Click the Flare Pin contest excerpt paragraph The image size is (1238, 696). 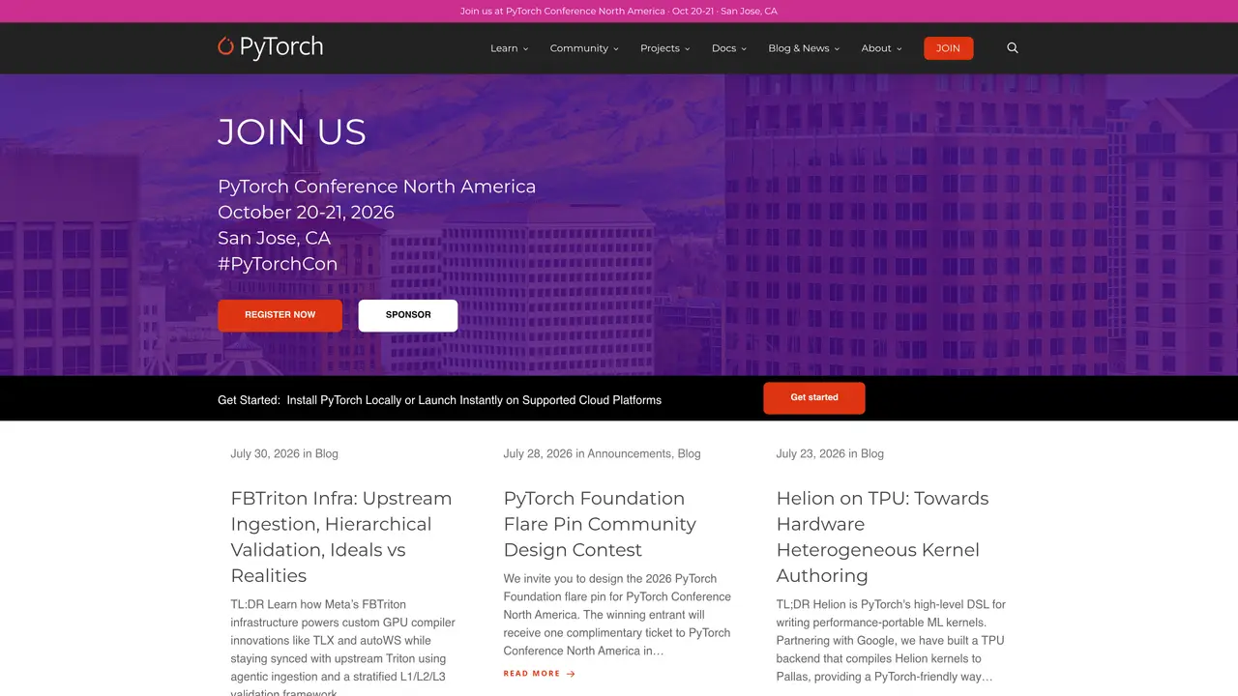(x=617, y=615)
